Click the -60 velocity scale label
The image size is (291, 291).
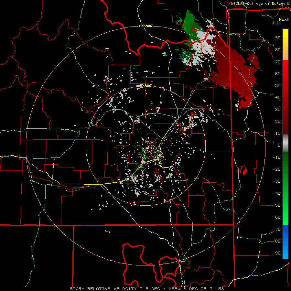(x=276, y=217)
